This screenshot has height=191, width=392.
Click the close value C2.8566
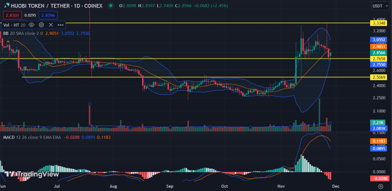[183, 5]
